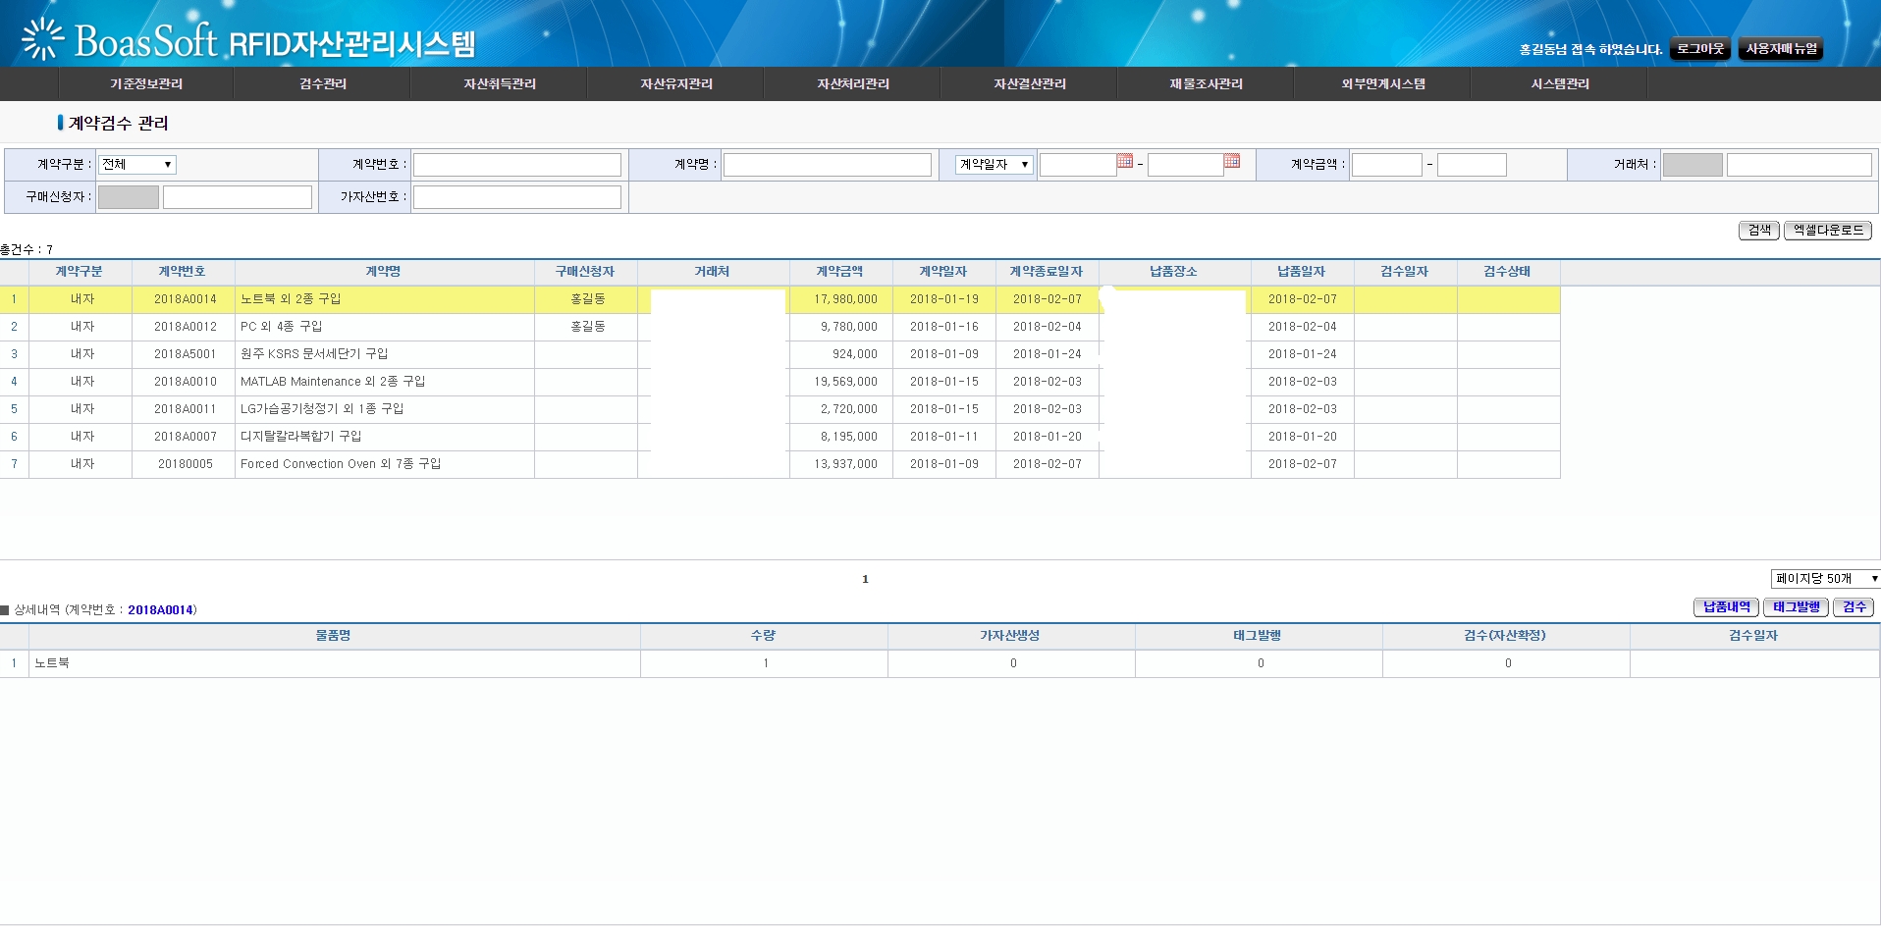
Task: Open the 외부연계시스템 menu
Action: 1383,83
